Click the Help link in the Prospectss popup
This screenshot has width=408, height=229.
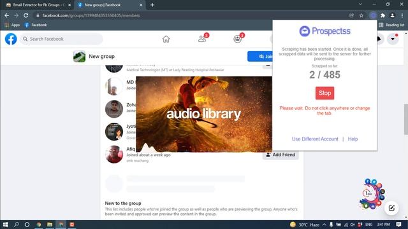tap(353, 139)
